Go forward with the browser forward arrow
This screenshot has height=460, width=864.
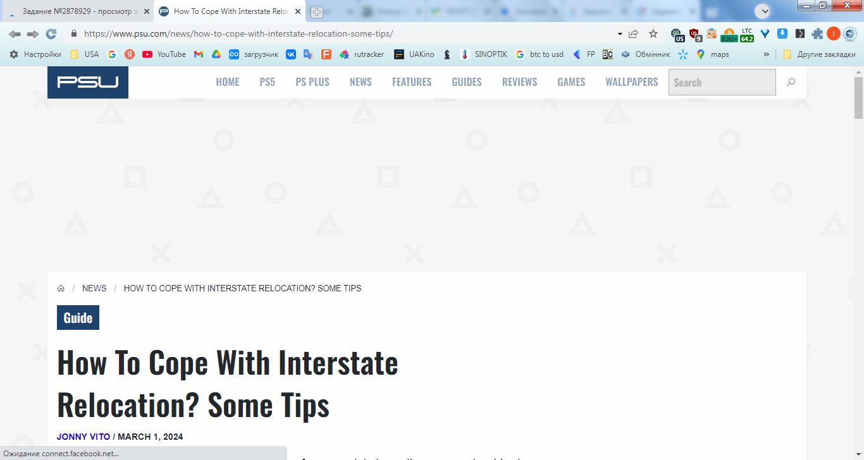pos(33,34)
